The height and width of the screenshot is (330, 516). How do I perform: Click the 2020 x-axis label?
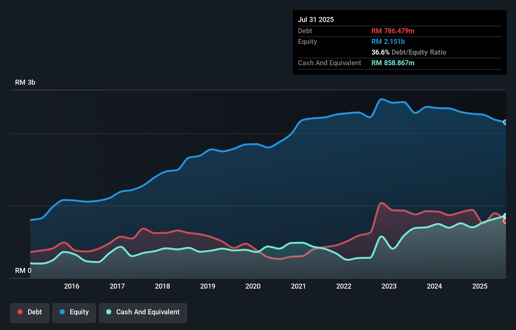[253, 286]
